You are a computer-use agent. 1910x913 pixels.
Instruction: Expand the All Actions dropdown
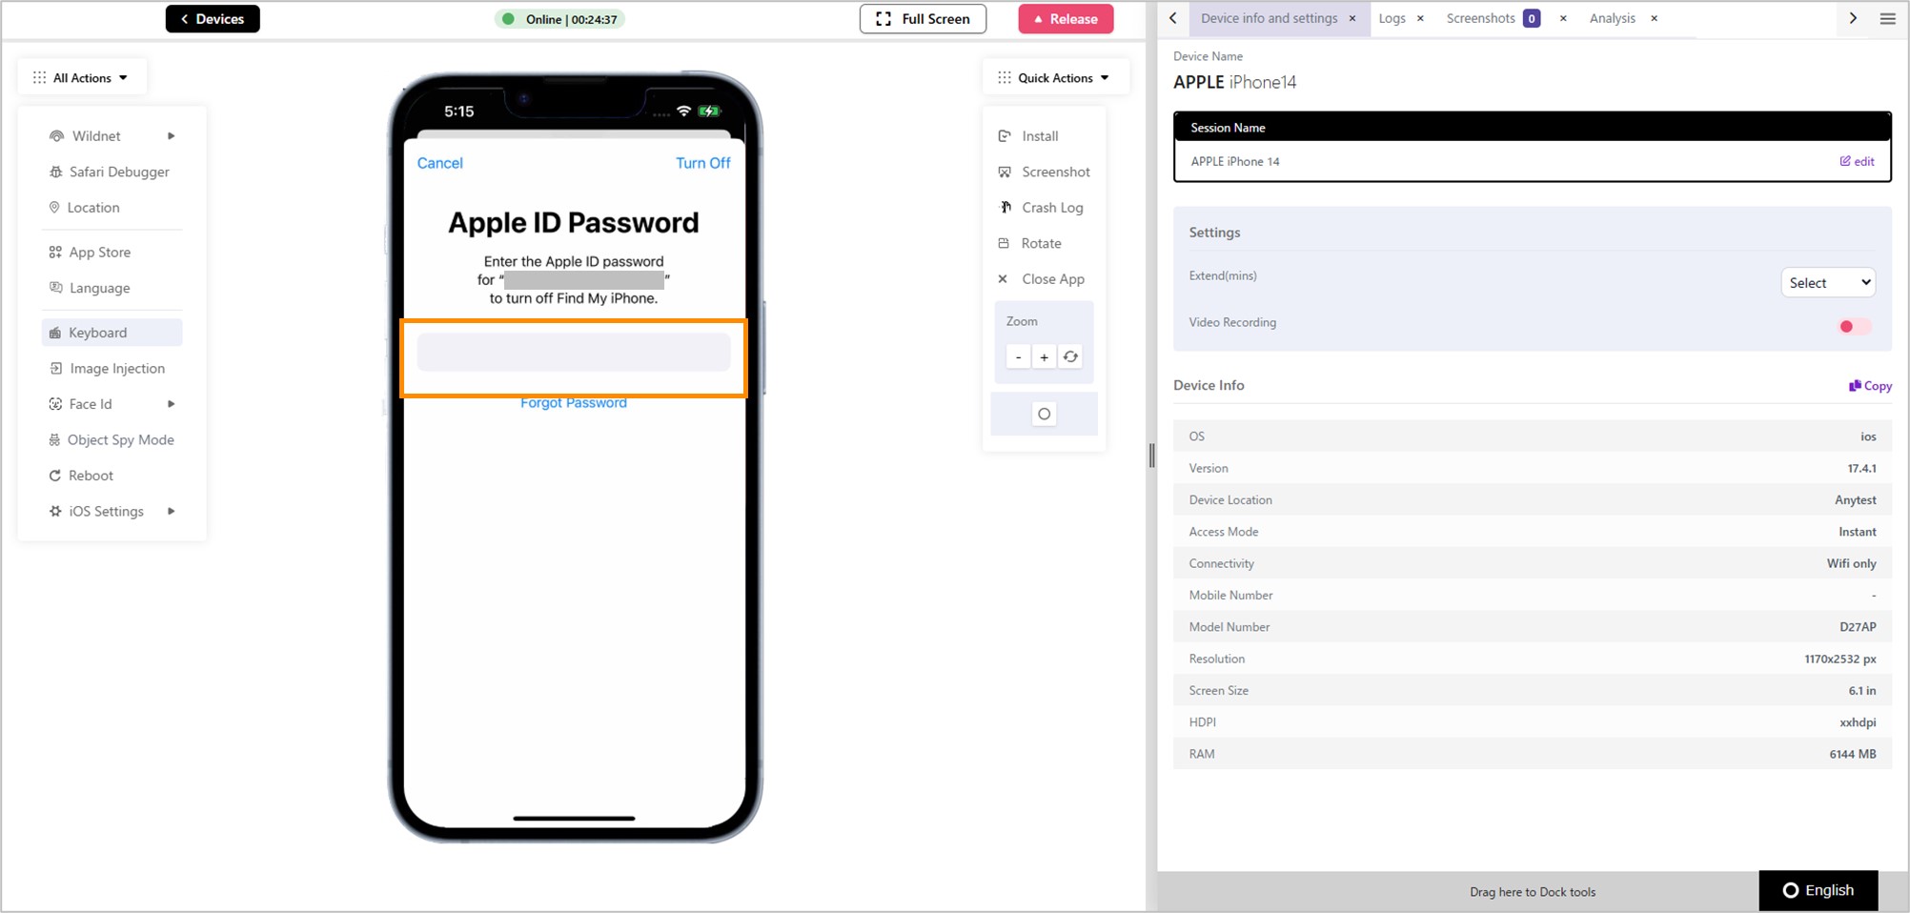tap(81, 77)
